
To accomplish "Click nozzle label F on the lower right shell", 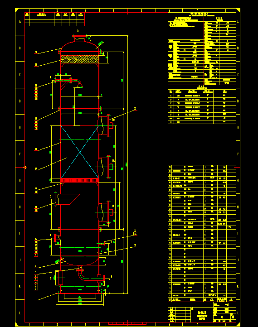I will point(112,242).
